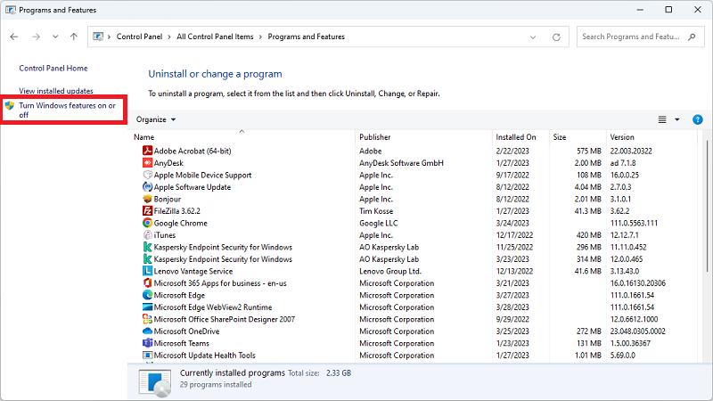Open the address bar history dropdown
The image size is (713, 401).
coord(534,37)
